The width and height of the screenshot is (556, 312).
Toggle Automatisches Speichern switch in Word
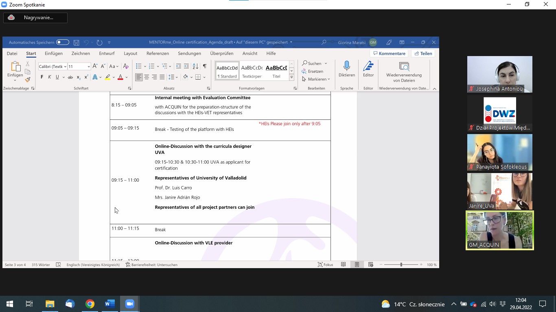[63, 42]
